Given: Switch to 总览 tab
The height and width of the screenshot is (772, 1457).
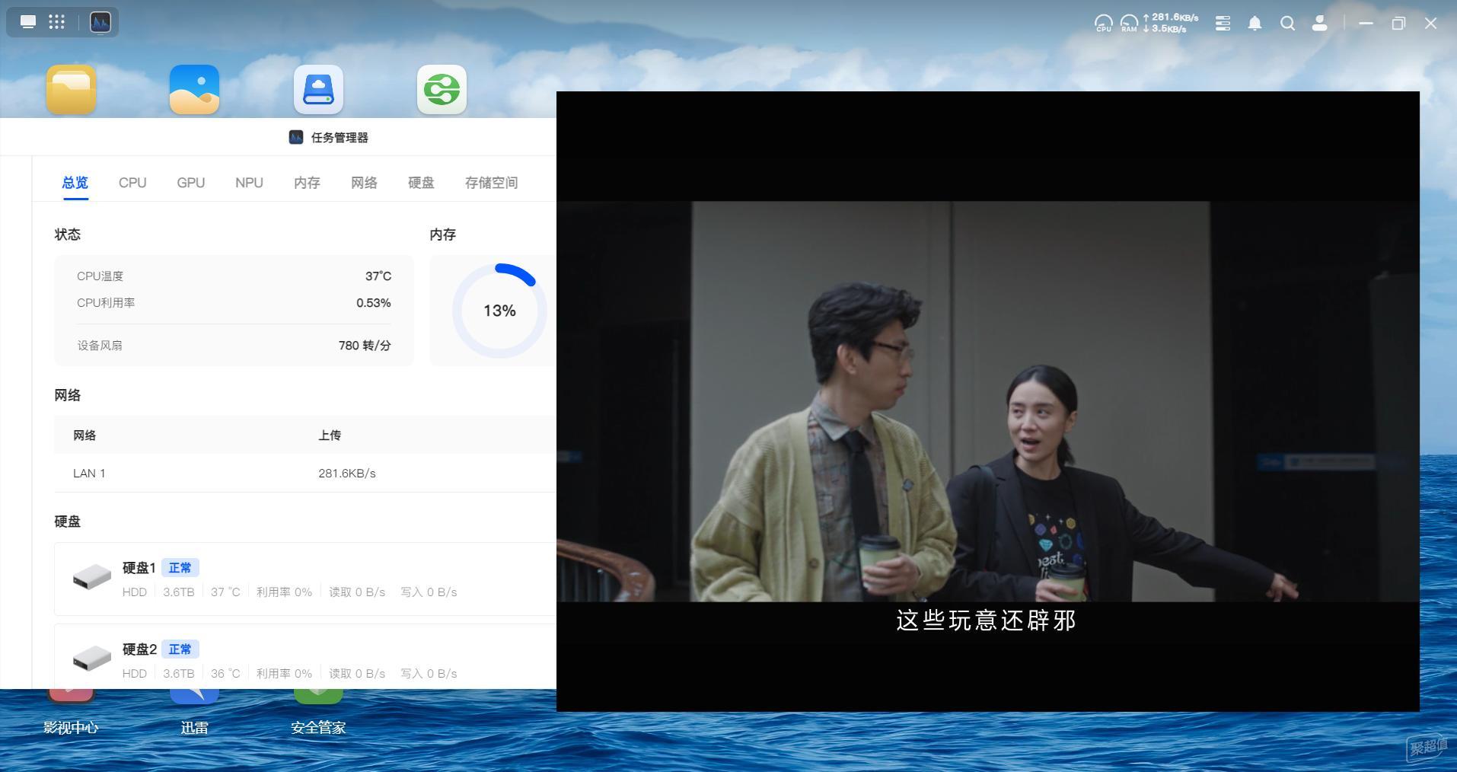Looking at the screenshot, I should [75, 183].
